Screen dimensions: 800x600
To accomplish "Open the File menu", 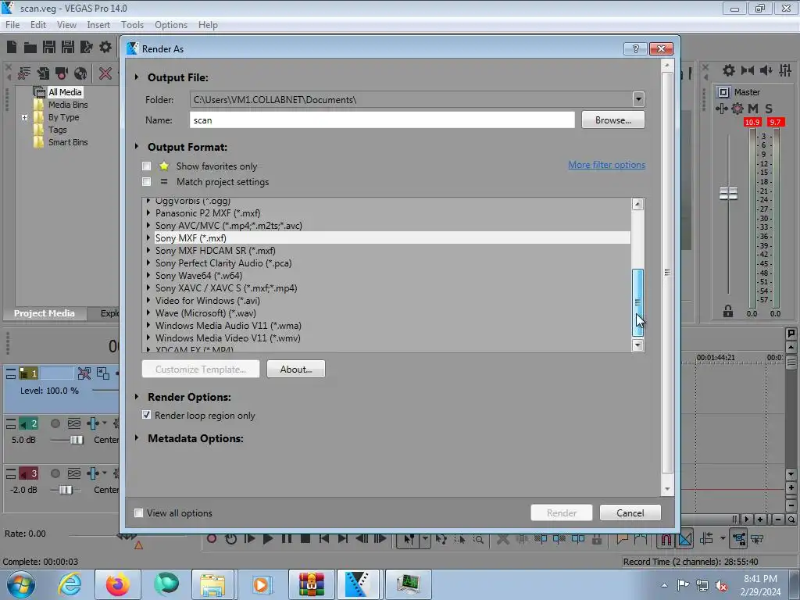I will pyautogui.click(x=12, y=24).
